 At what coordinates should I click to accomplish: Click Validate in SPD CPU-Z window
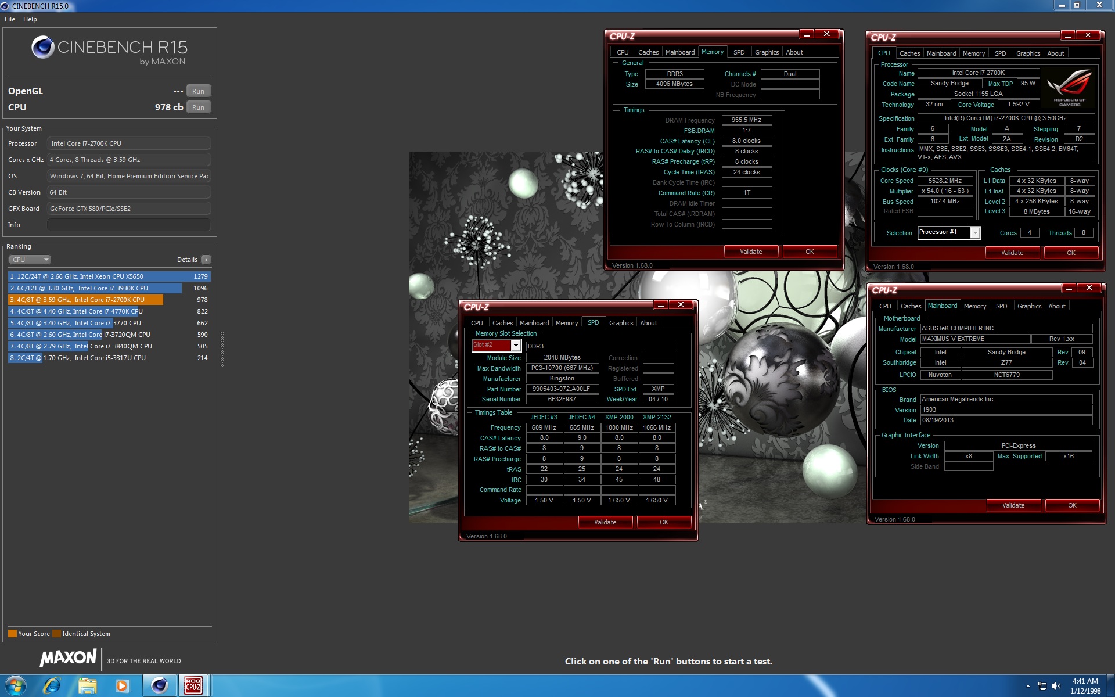[605, 522]
